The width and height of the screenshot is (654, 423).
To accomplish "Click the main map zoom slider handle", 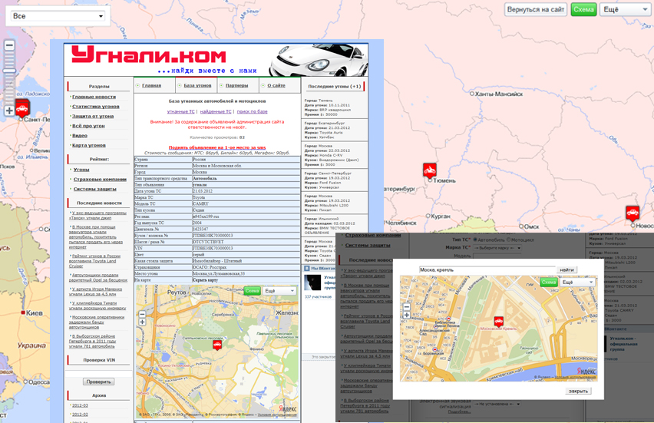I will coord(9,71).
